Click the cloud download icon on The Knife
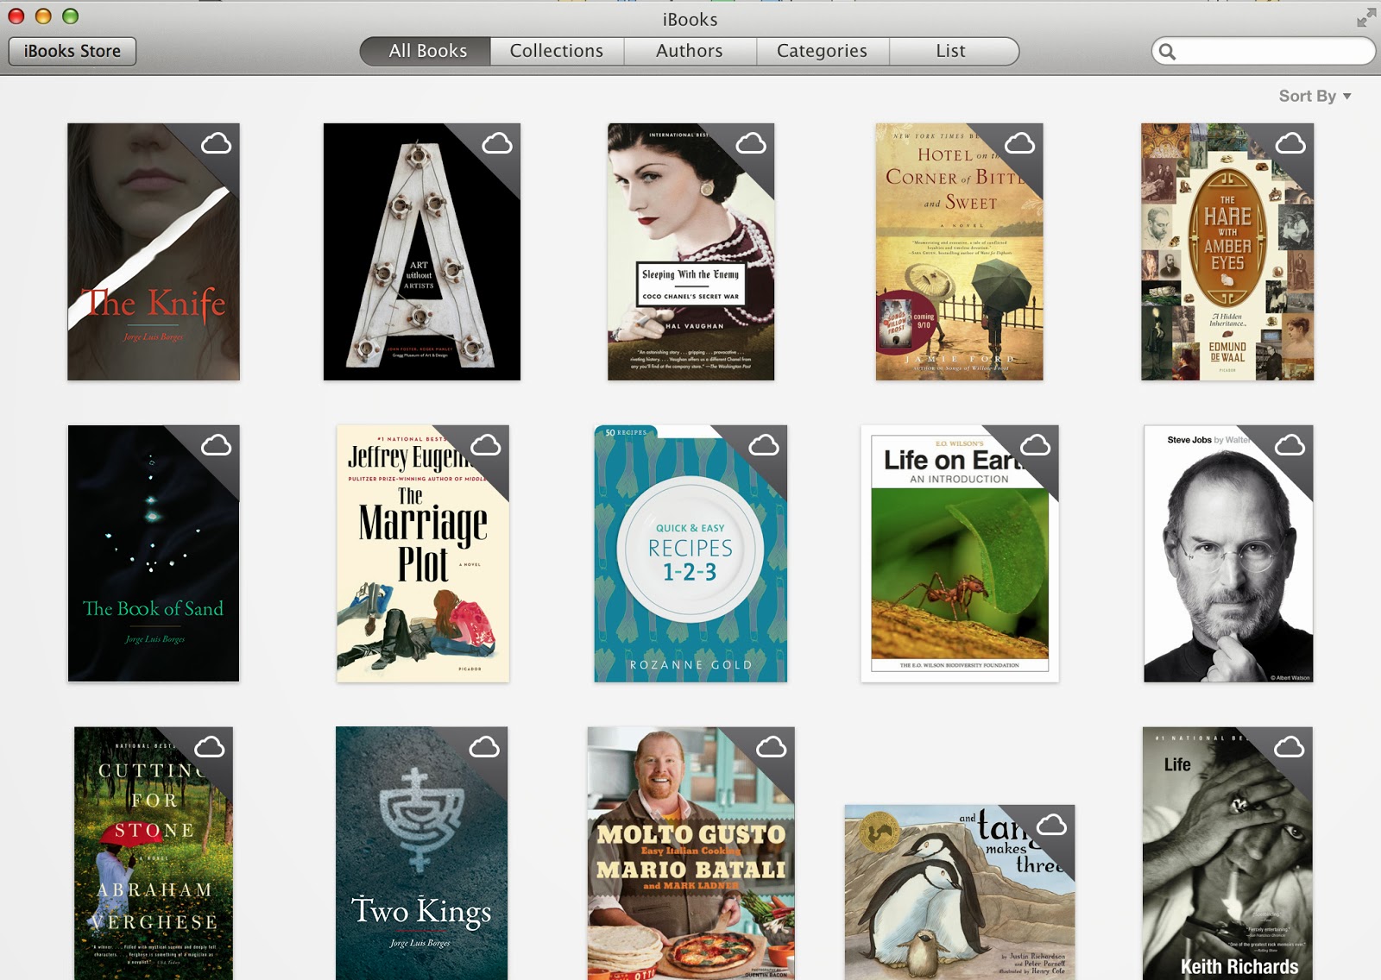Screen dimensions: 1381x980 216,143
